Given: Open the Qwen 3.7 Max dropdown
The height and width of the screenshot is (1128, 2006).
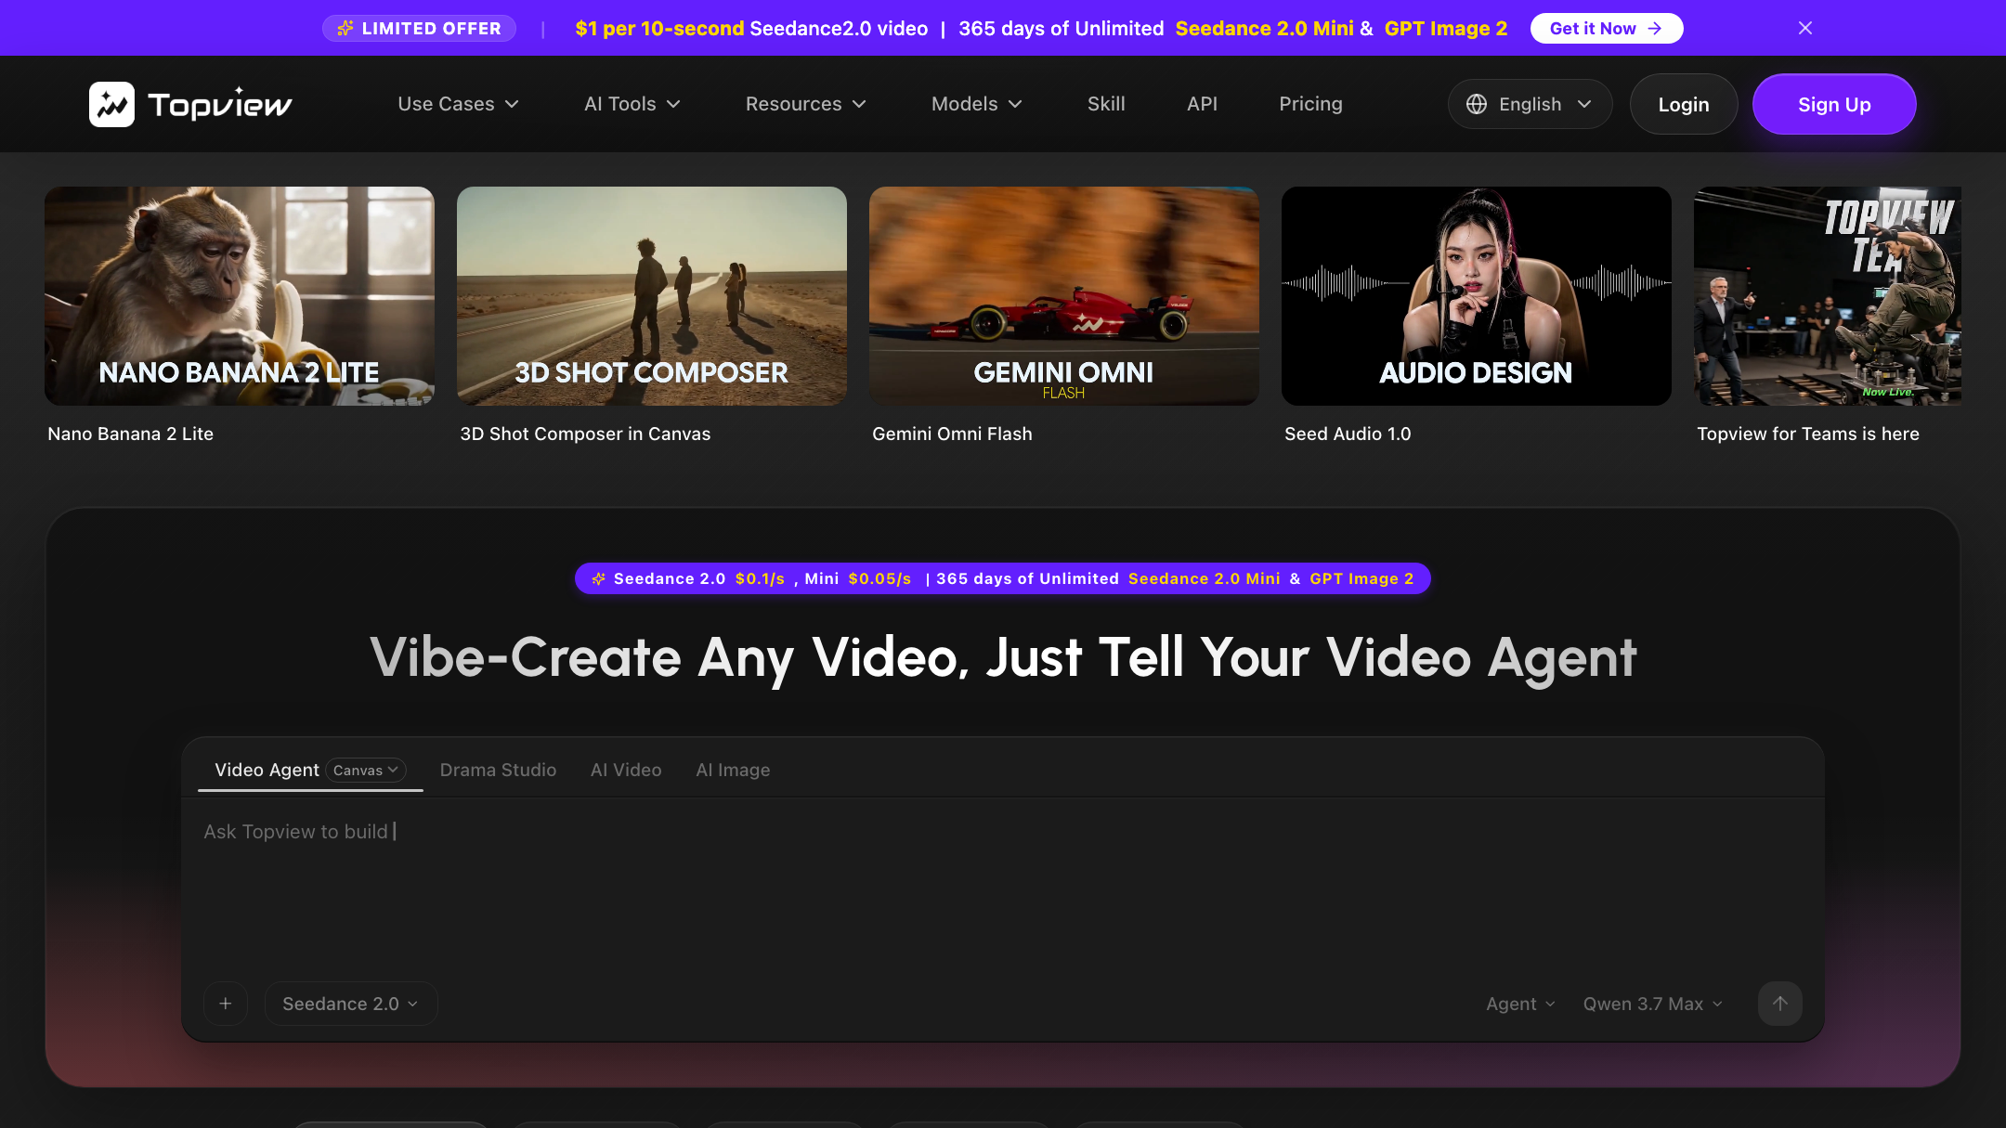Looking at the screenshot, I should click(x=1653, y=1004).
